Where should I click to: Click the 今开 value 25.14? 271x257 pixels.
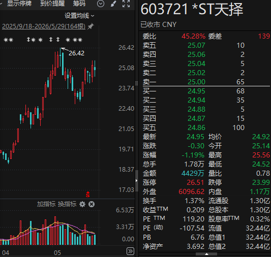click(261, 146)
